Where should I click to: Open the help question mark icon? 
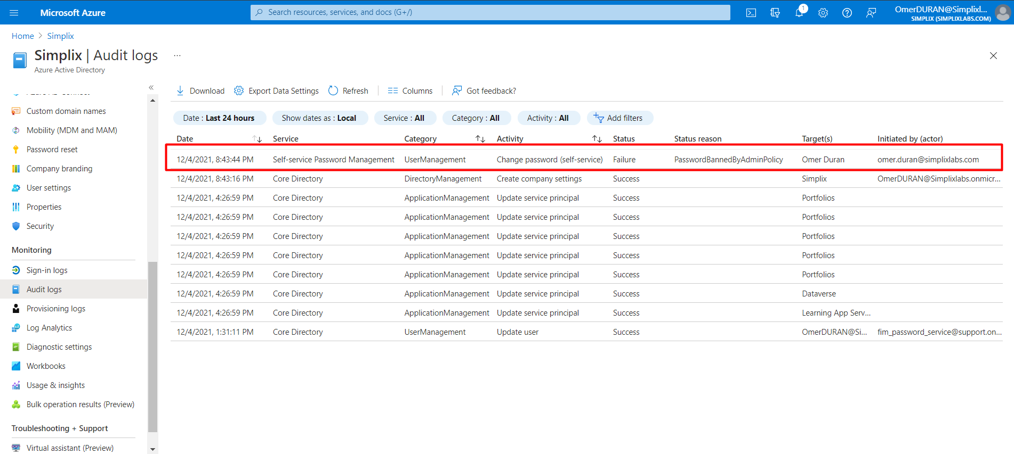[847, 13]
